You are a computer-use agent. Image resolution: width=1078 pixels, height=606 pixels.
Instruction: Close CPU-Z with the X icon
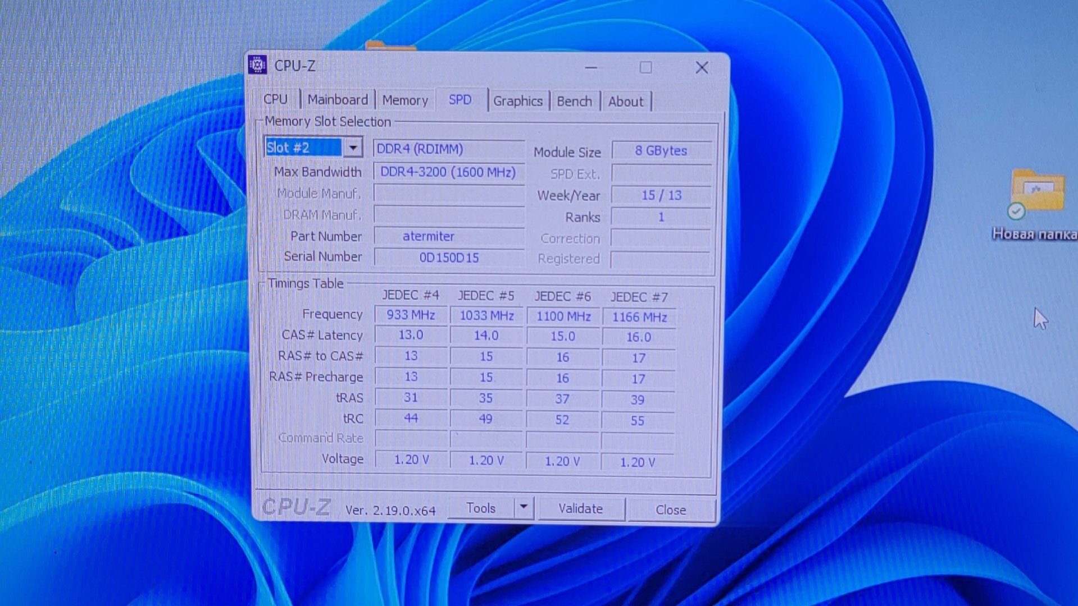701,68
